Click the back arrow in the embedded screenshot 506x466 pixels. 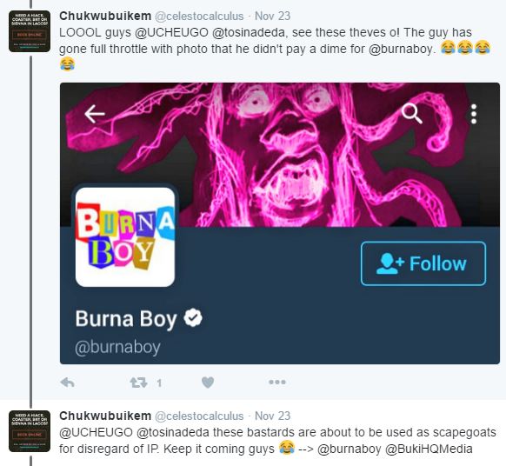click(x=94, y=114)
